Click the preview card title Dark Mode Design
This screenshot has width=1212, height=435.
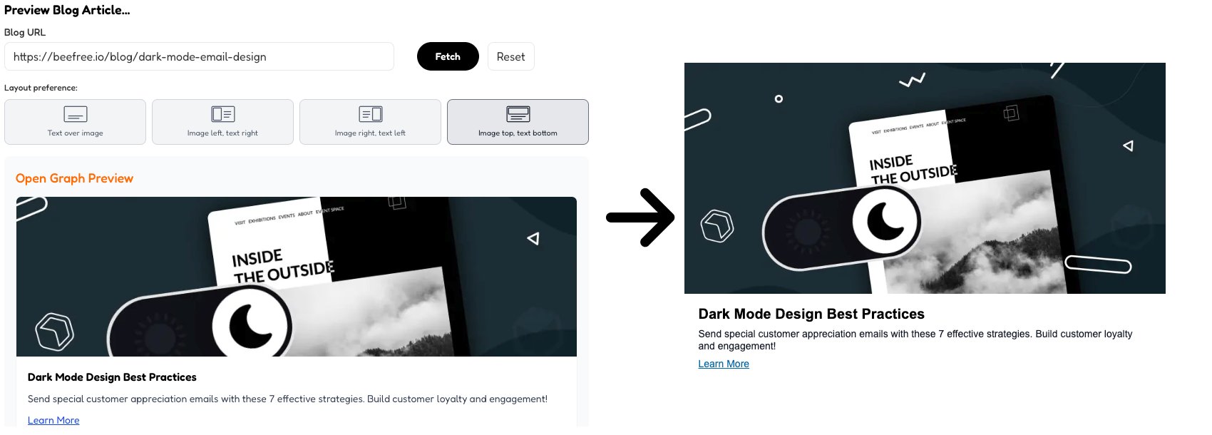[x=112, y=377]
